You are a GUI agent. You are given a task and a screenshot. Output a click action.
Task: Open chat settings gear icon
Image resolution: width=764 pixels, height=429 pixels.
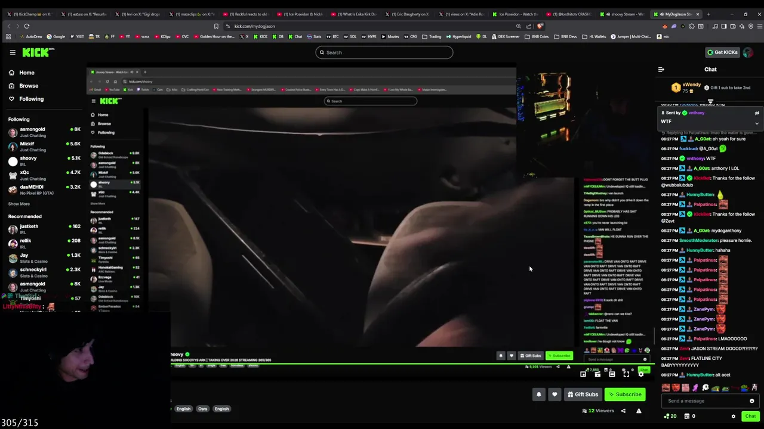tap(734, 416)
